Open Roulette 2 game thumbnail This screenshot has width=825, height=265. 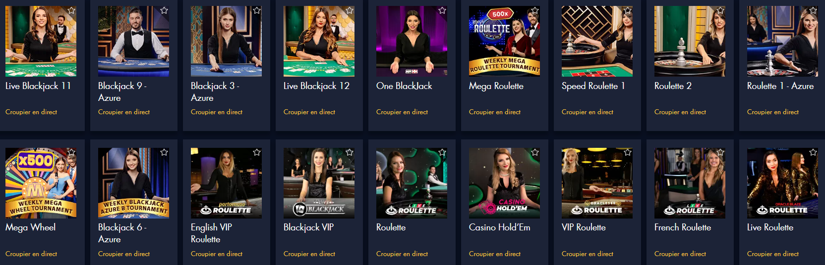(x=690, y=42)
